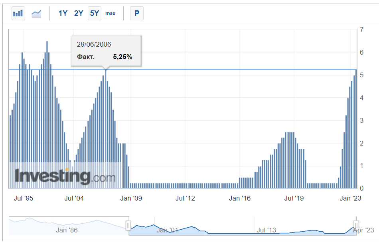
Task: Click the Jan '09 x-axis label
Action: 131,198
